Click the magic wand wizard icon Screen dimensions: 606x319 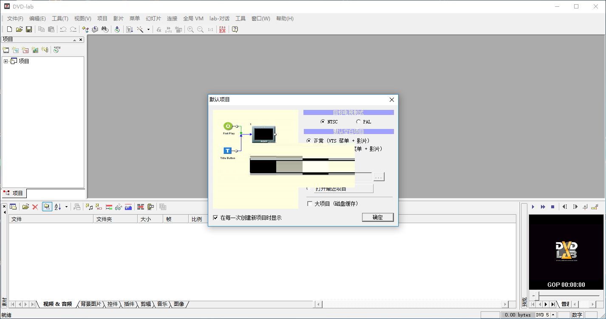[x=140, y=29]
